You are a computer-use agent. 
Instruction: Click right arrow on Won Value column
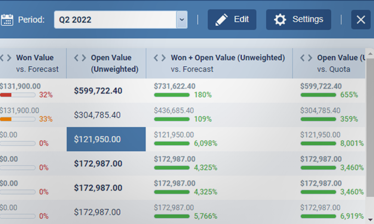coord(9,58)
